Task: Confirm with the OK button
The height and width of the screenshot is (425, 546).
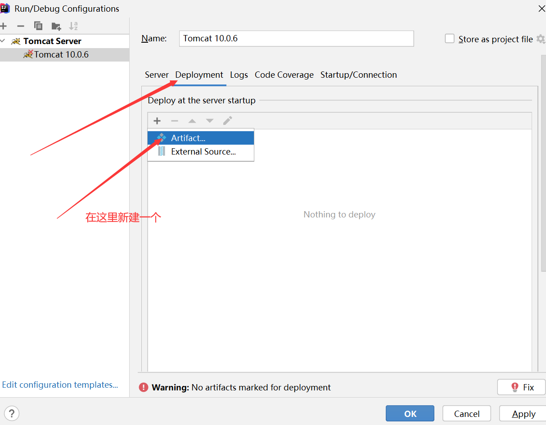Action: [x=410, y=414]
